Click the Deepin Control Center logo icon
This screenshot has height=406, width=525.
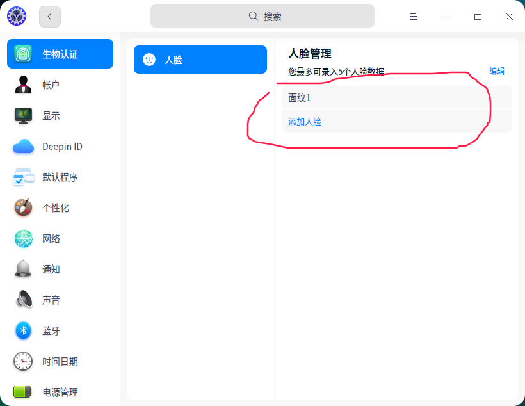tap(17, 16)
